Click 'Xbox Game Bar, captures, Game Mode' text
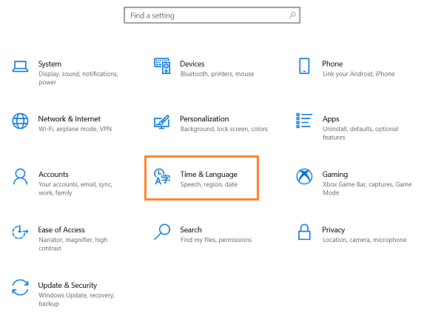The image size is (444, 313). pos(367,189)
